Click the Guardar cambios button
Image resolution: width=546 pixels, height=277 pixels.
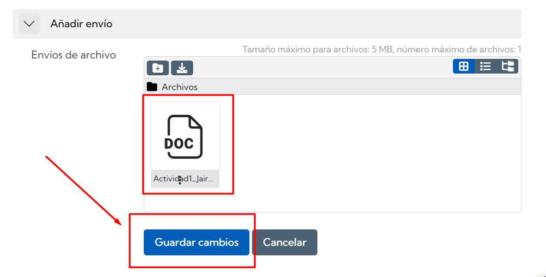197,242
